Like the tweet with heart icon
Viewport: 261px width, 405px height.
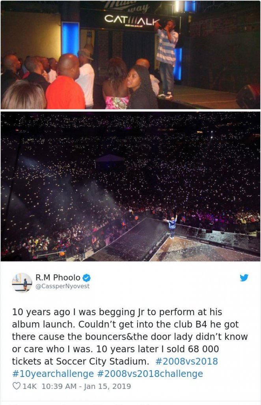click(x=16, y=386)
